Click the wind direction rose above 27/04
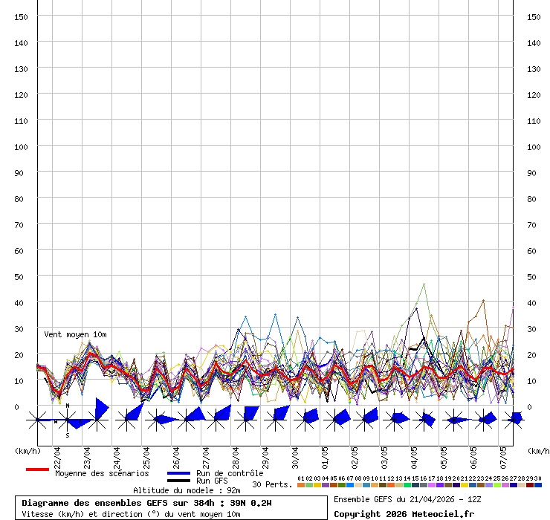This screenshot has width=550, height=520. 216,420
